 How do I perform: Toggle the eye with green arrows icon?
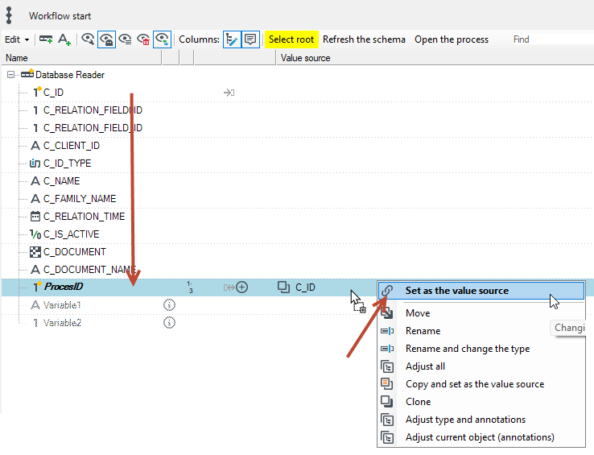162,39
